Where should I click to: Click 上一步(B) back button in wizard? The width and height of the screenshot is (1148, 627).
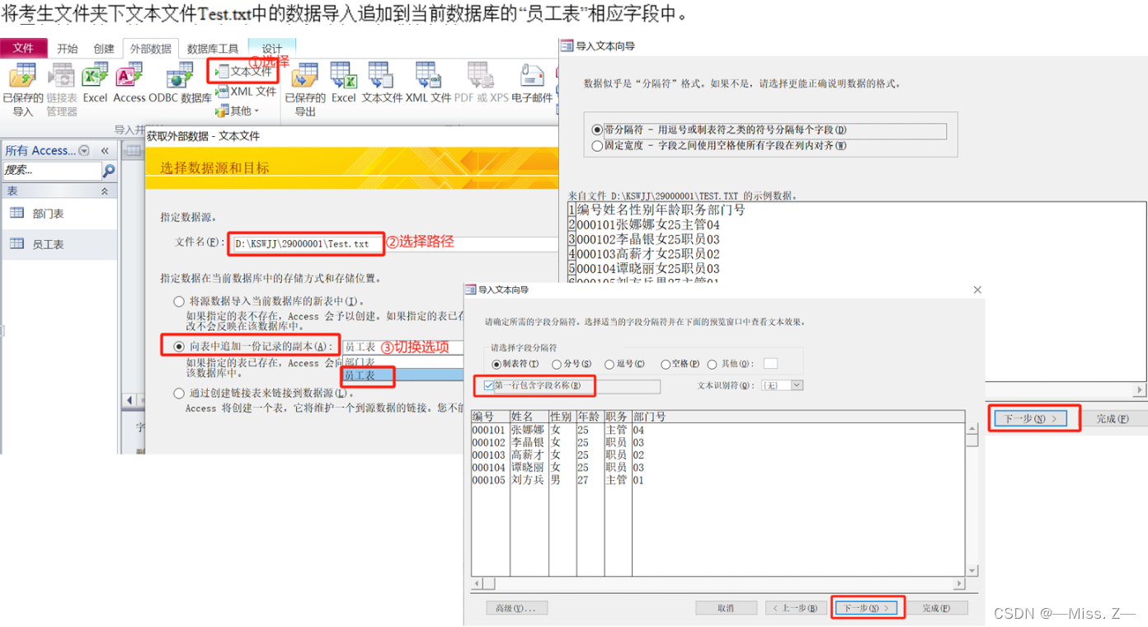click(795, 608)
